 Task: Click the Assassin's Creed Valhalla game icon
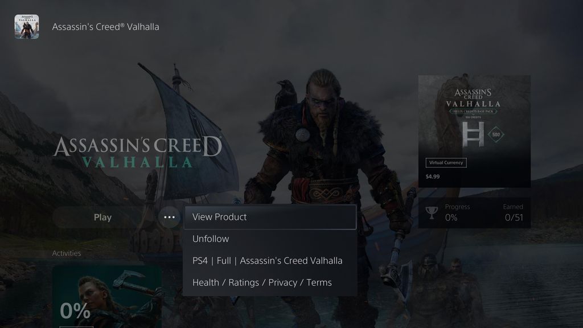[26, 27]
